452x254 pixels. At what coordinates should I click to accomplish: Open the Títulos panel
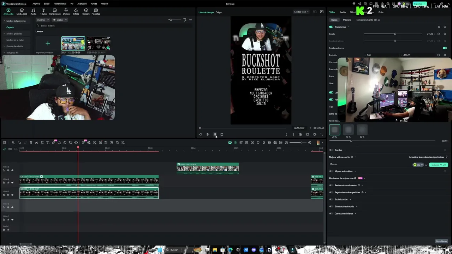tap(43, 12)
